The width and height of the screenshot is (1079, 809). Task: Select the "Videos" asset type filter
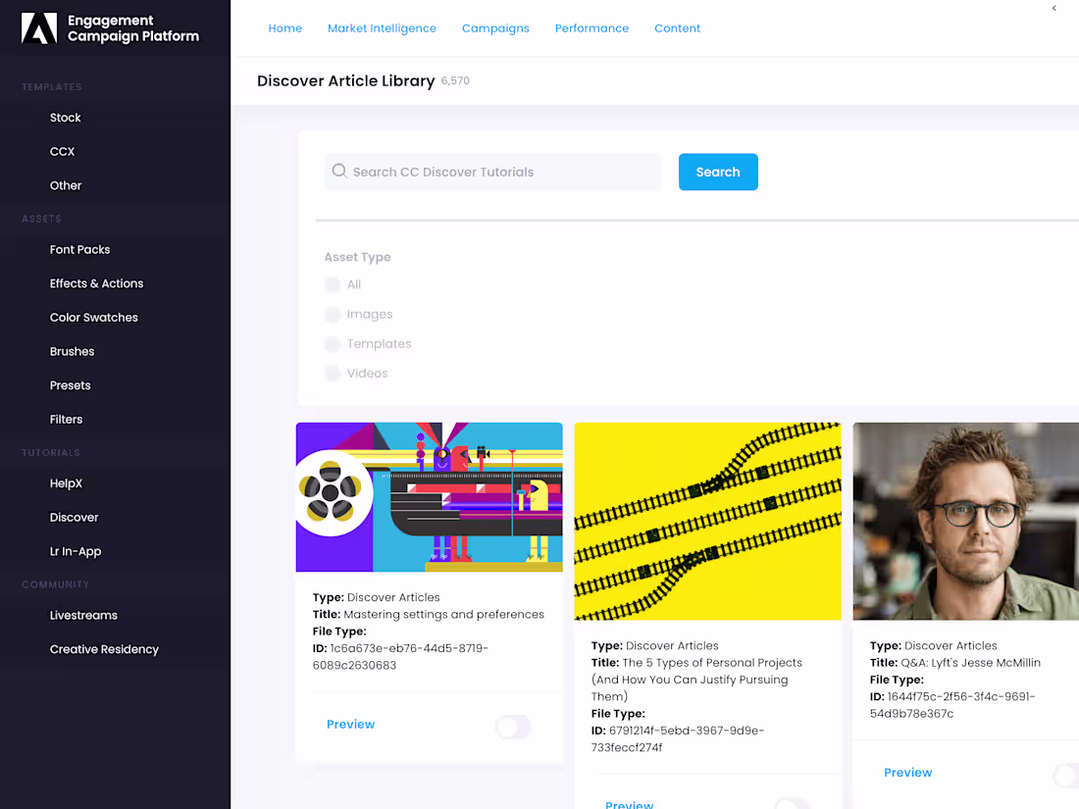pyautogui.click(x=333, y=373)
